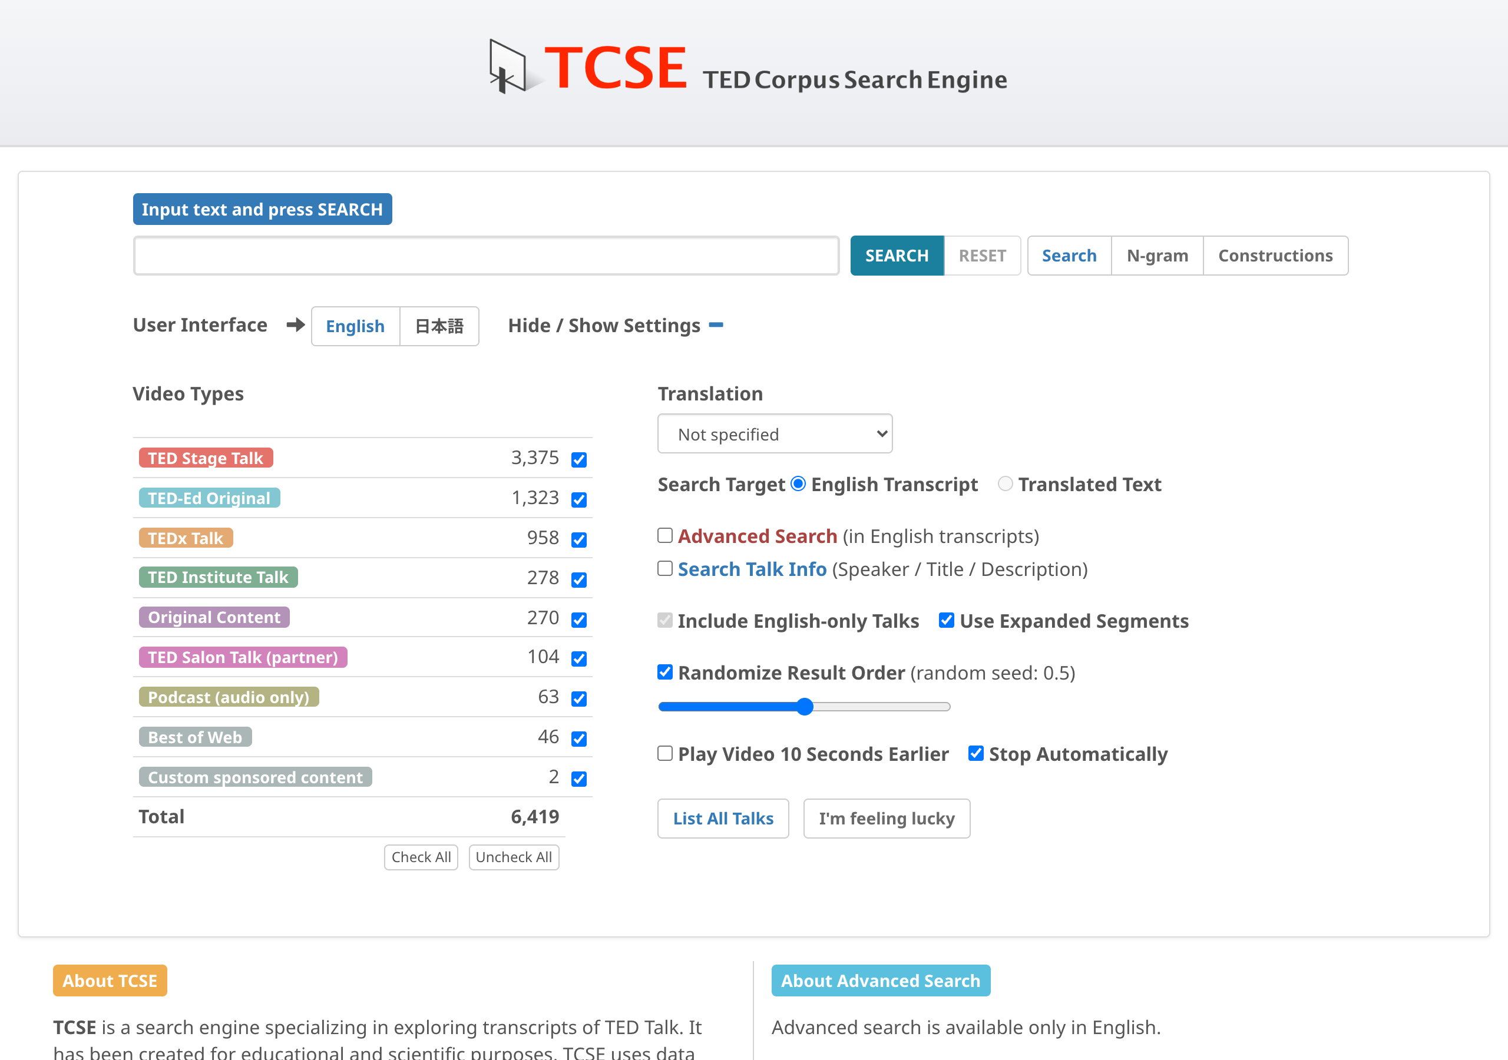Collapse settings with the minus icon
This screenshot has width=1508, height=1060.
716,324
